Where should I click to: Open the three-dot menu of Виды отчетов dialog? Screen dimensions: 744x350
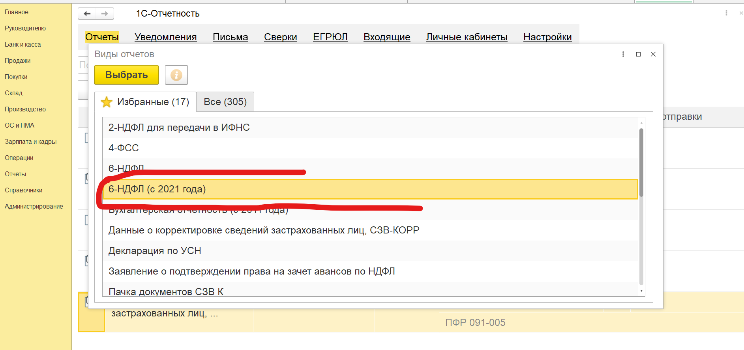point(623,54)
